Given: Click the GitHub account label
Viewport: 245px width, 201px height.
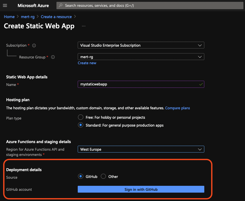Looking at the screenshot, I should pos(19,189).
